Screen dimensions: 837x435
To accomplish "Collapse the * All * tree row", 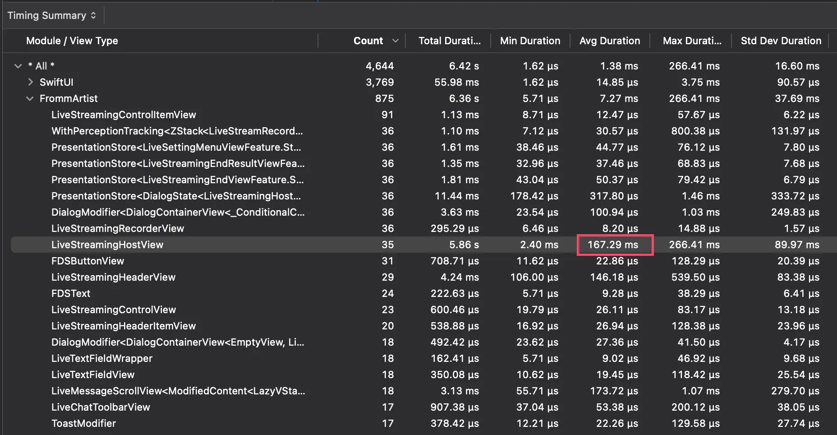I will coord(18,66).
